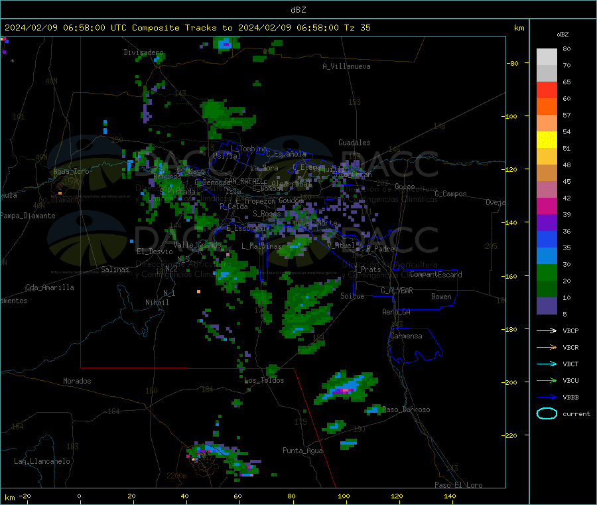Viewport: 597px width, 505px height.
Task: Click the blue VBBB arrow legend icon
Action: coord(547,397)
